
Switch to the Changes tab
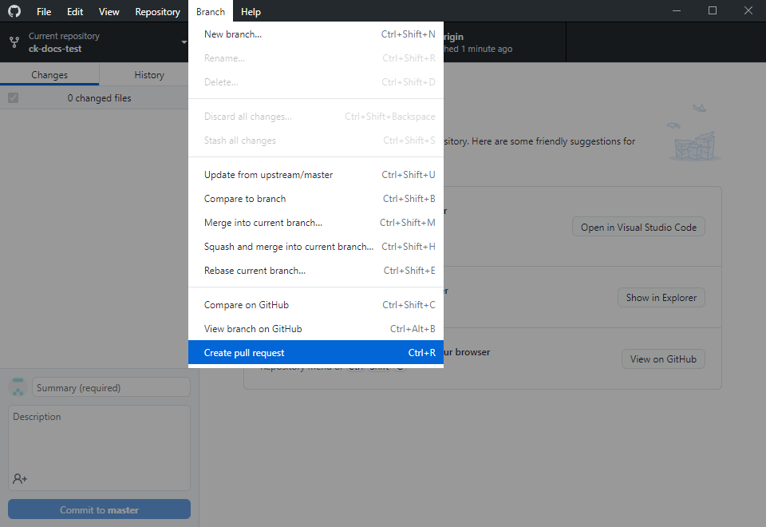click(x=49, y=75)
